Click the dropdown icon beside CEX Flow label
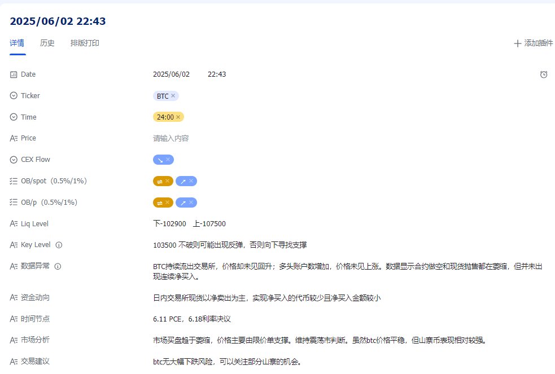The width and height of the screenshot is (555, 374). (14, 160)
